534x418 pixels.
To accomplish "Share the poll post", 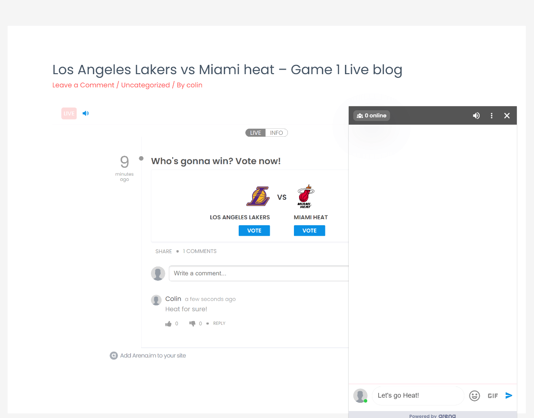I will point(163,251).
